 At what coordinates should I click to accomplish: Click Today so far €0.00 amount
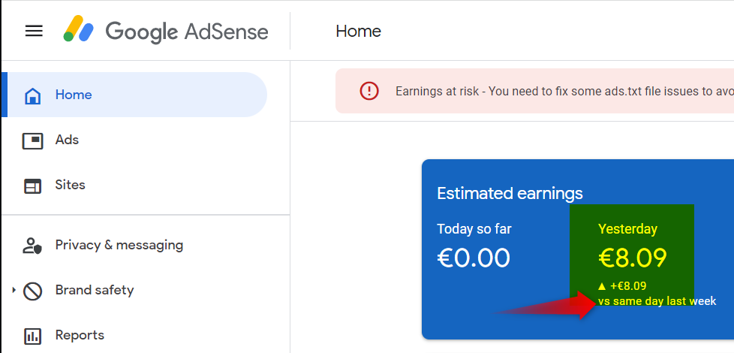coord(474,258)
